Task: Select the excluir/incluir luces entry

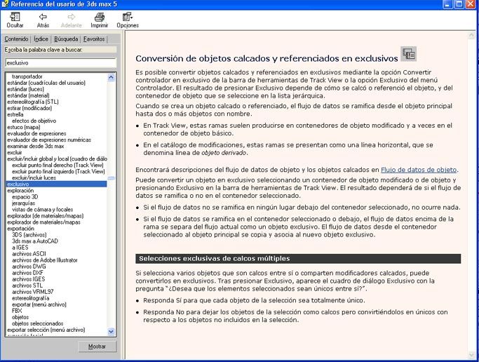Action: 34,177
